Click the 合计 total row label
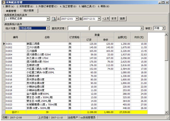170x121 pixels. [15, 112]
